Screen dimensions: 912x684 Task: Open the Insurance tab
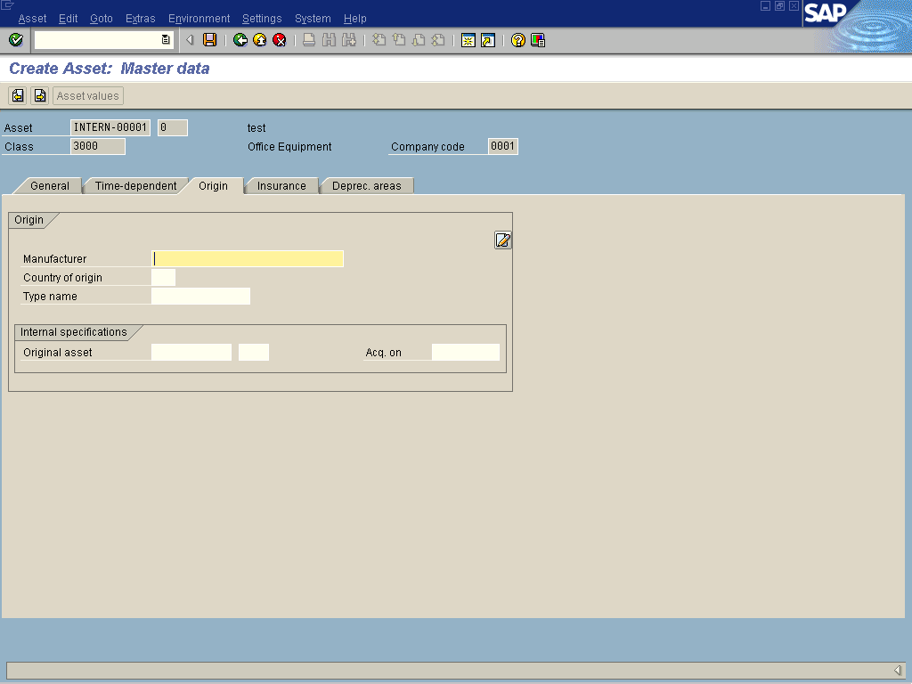pos(281,186)
